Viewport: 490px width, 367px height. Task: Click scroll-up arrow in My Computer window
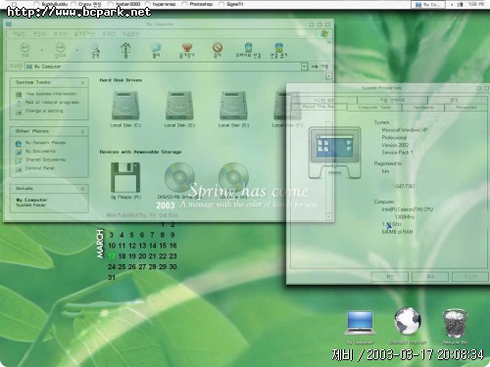[x=328, y=76]
